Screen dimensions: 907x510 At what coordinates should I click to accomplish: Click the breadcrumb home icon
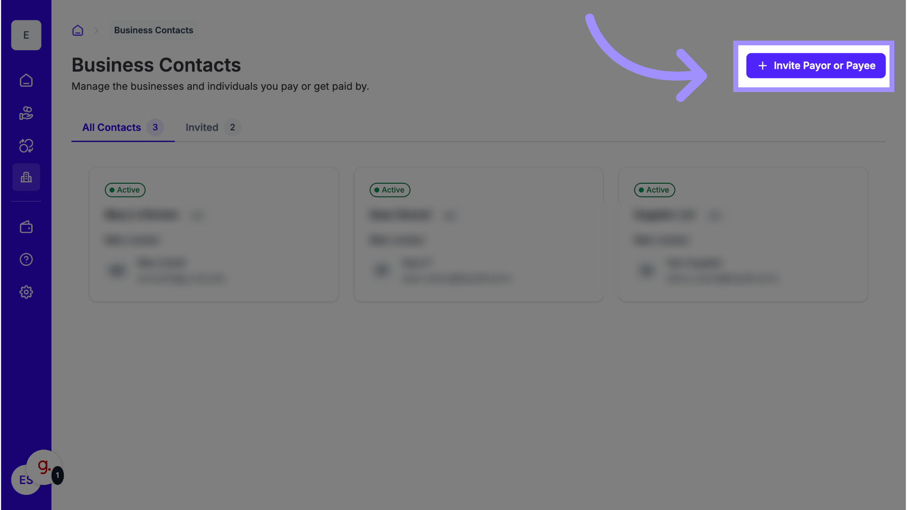click(77, 30)
